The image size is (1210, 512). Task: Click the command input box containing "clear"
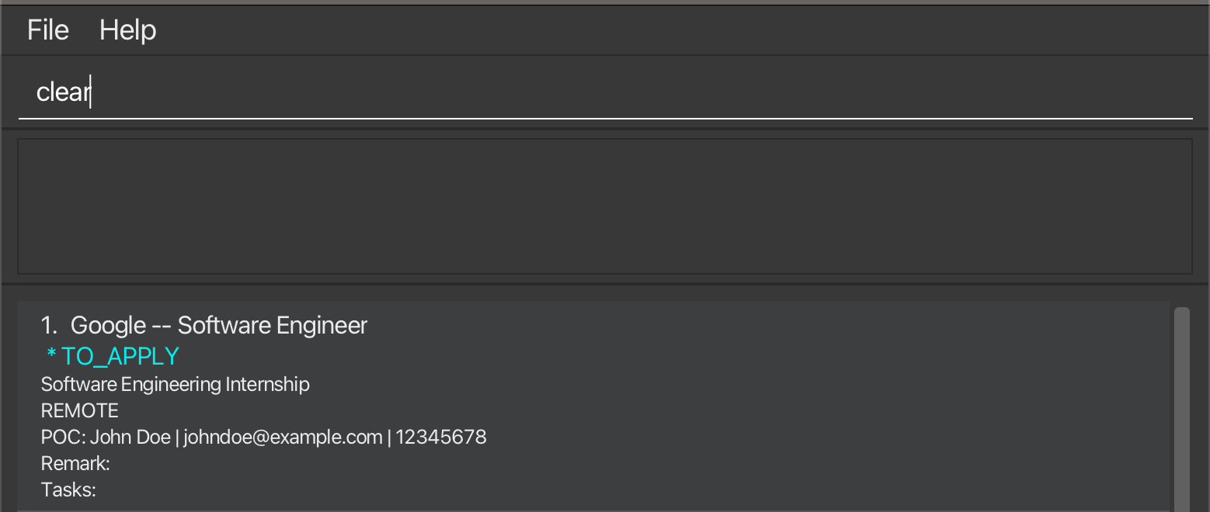pyautogui.click(x=604, y=93)
